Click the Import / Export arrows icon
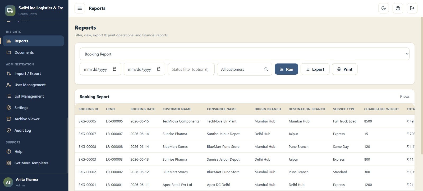 (x=9, y=73)
